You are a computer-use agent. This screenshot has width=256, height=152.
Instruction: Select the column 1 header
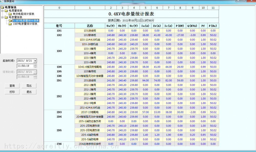[x=90, y=8]
